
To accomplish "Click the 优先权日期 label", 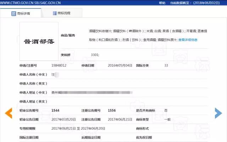I will click(144, 137).
